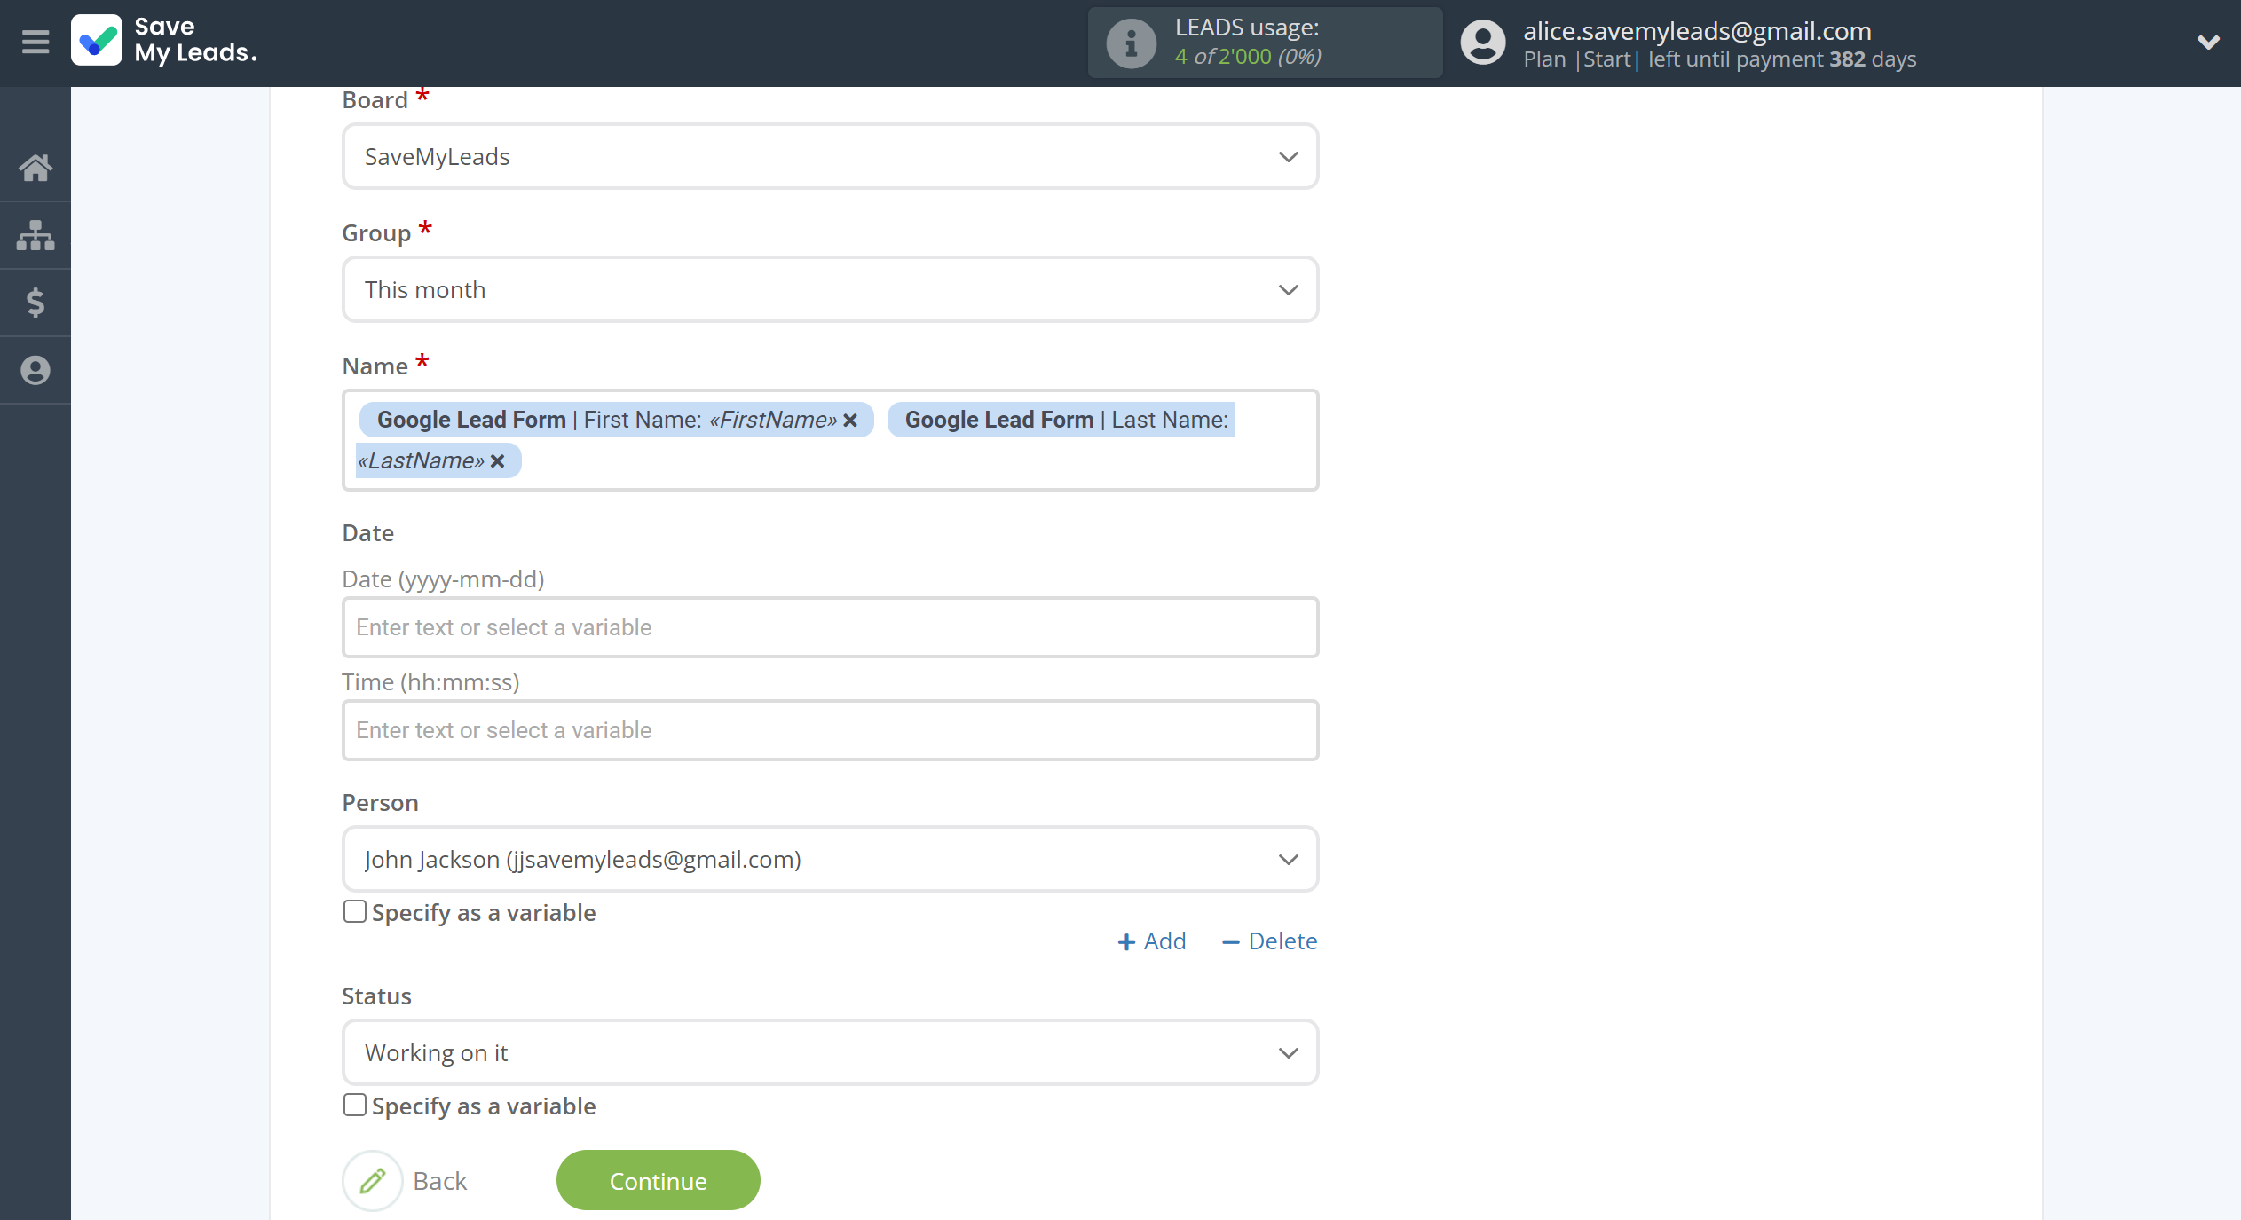Viewport: 2241px width, 1220px height.
Task: Click the LEADS usage info icon
Action: 1131,43
